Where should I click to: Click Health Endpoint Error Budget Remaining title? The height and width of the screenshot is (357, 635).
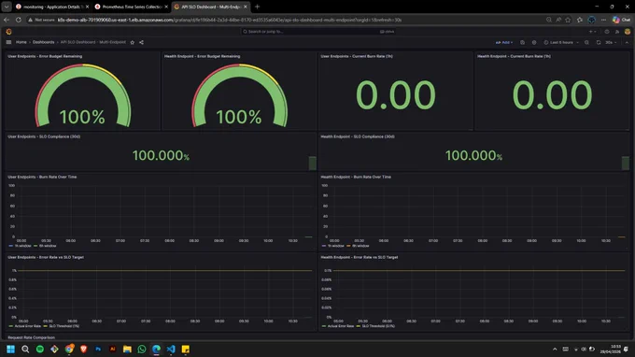point(202,56)
